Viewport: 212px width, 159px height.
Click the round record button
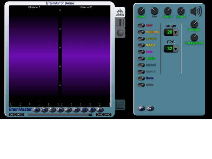(37, 110)
